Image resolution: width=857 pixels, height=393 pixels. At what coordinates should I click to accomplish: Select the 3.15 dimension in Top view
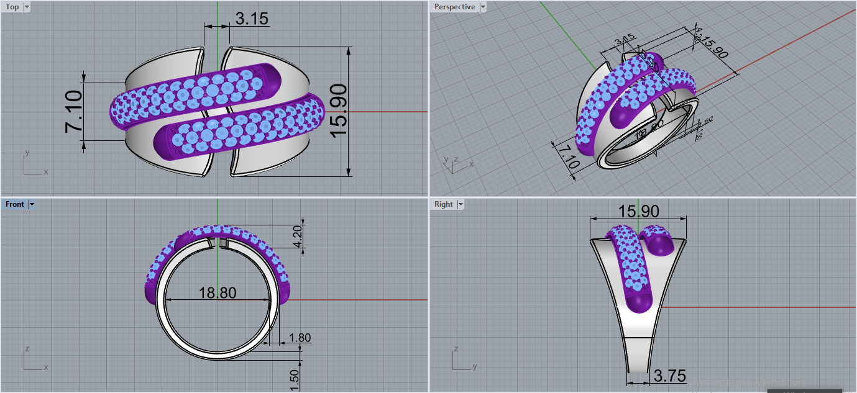(252, 19)
